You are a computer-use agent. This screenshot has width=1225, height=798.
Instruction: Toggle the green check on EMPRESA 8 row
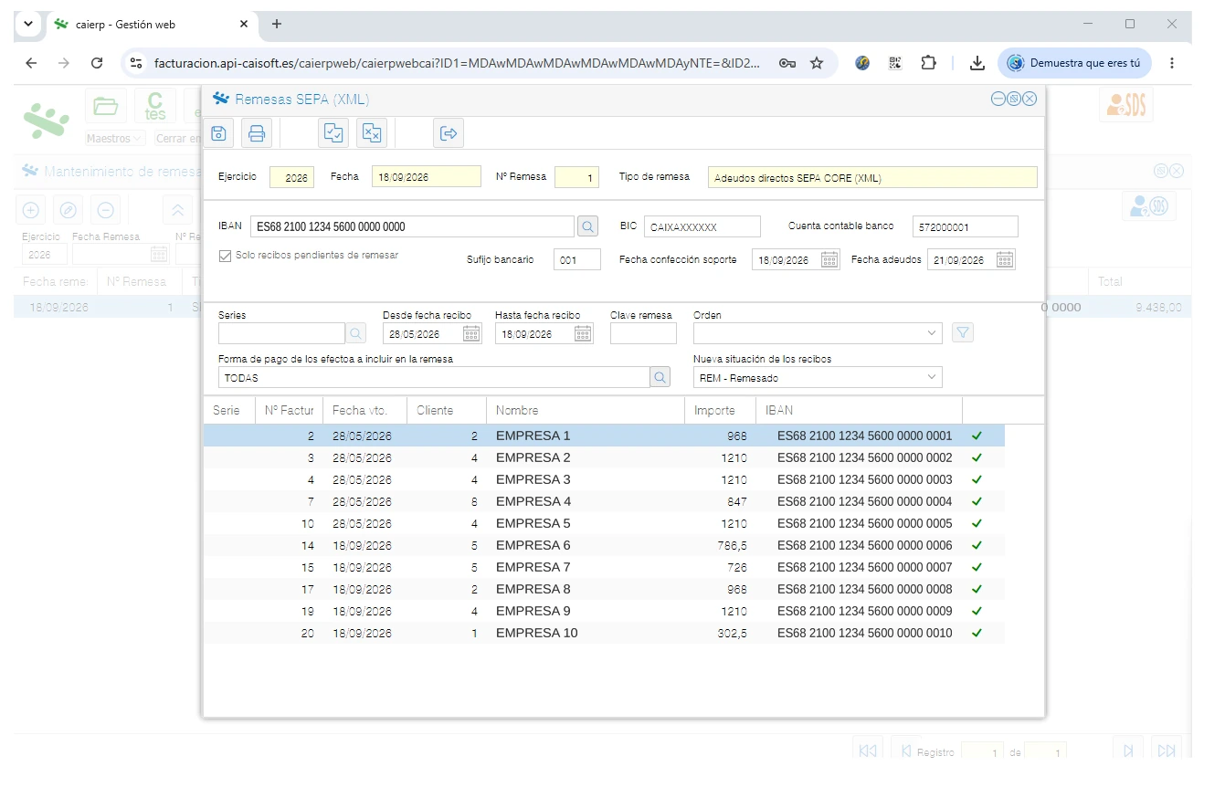point(977,590)
